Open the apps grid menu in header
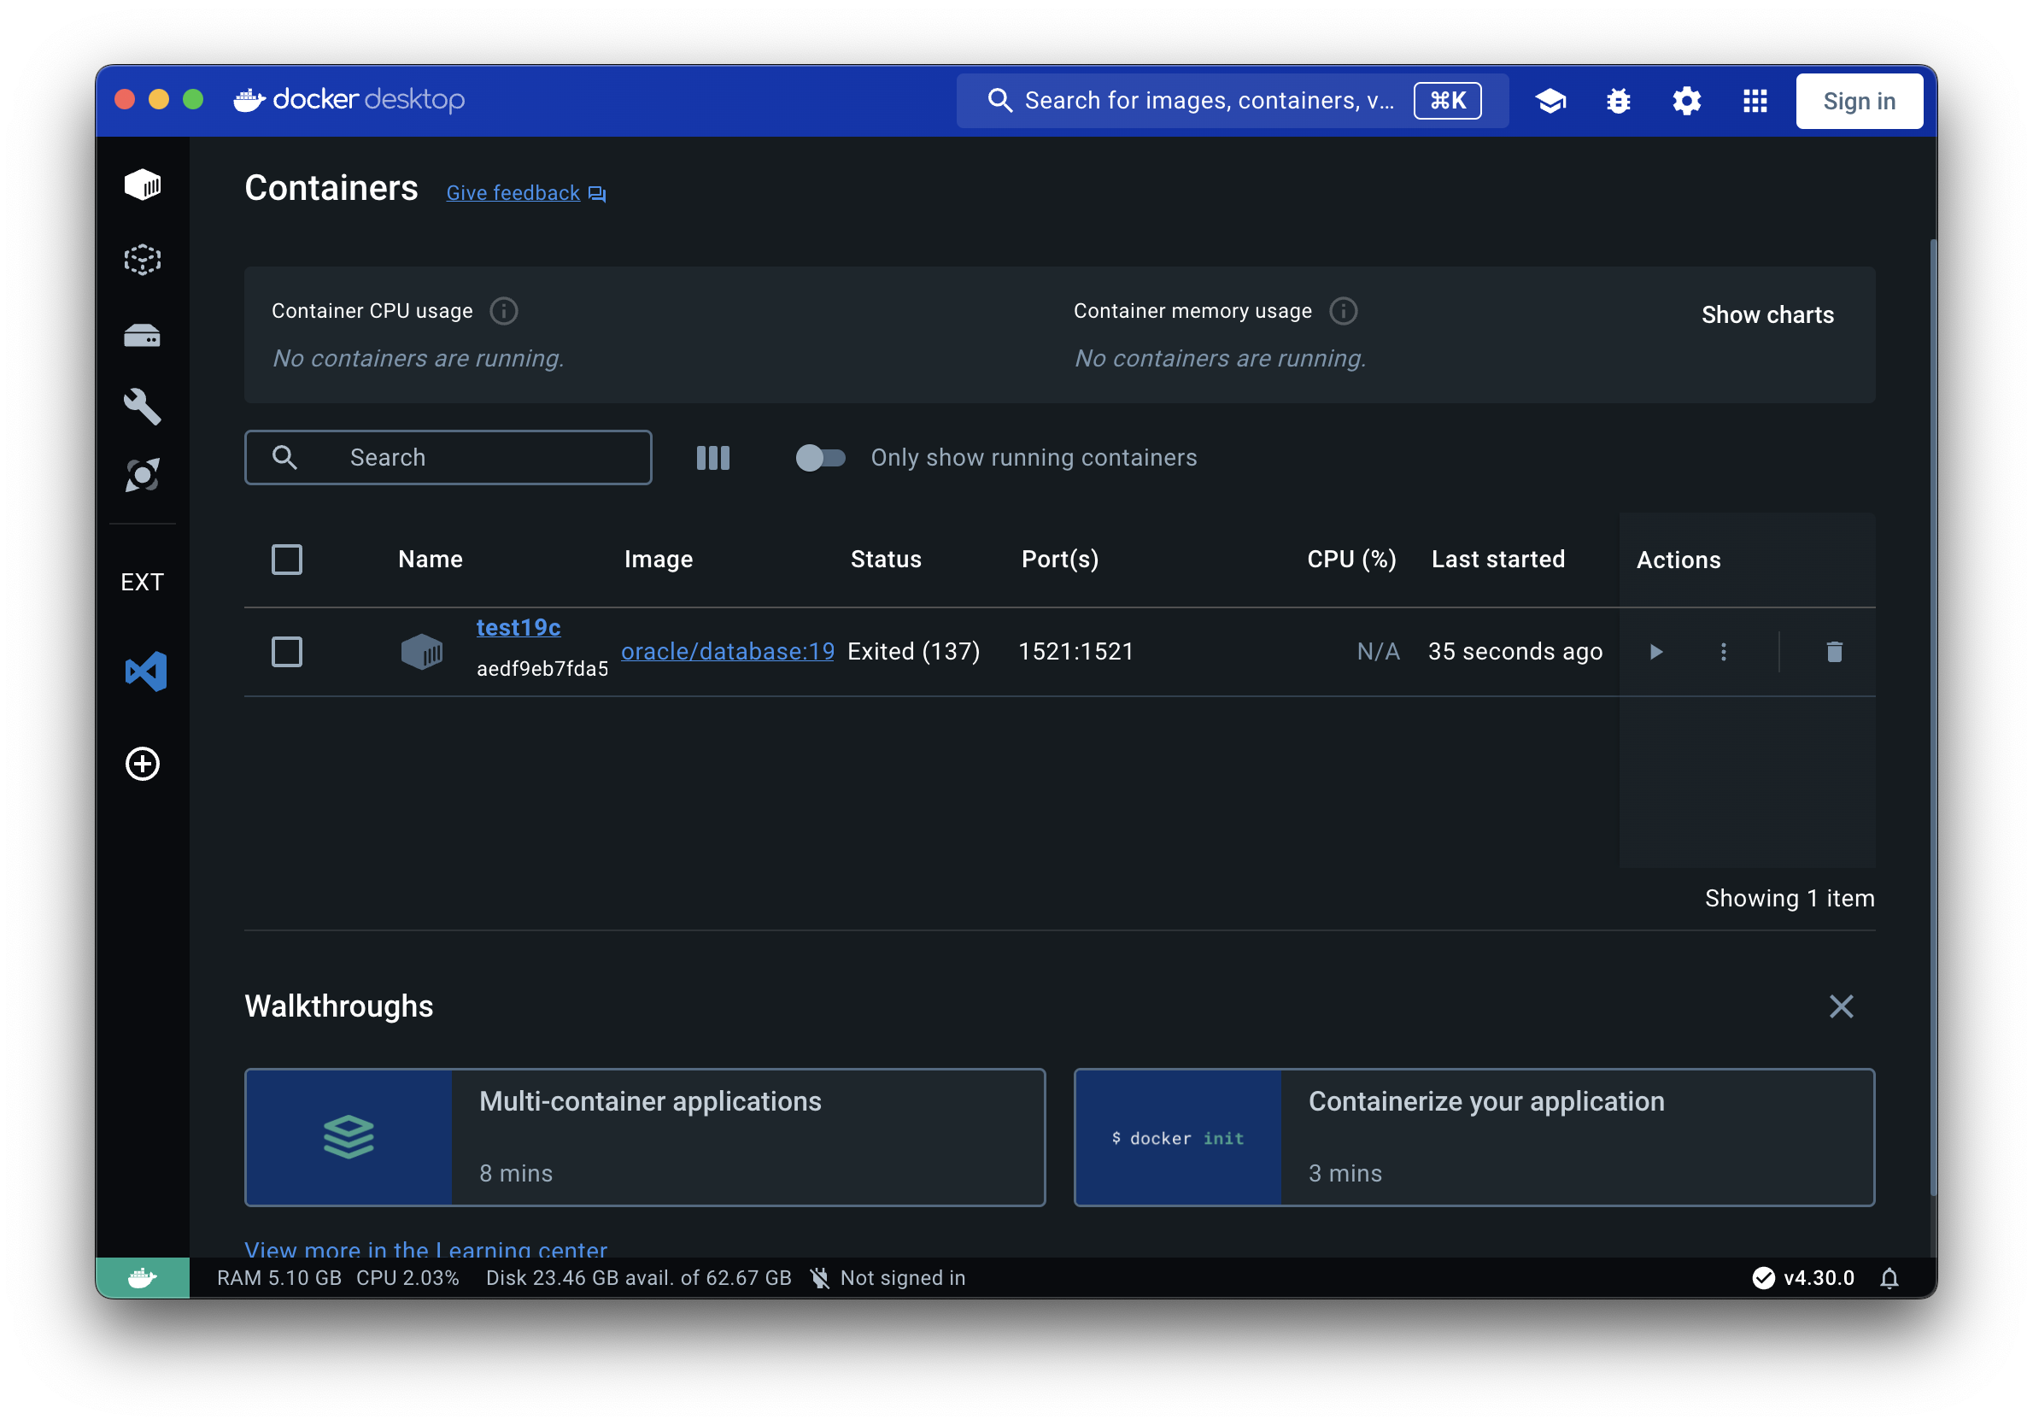2033x1425 pixels. (x=1754, y=101)
